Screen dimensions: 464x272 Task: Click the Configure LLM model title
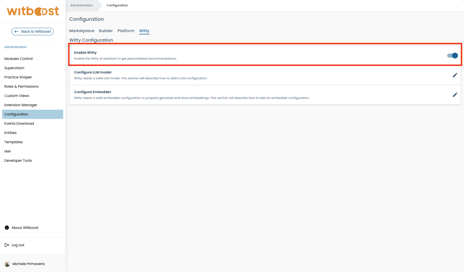click(93, 72)
